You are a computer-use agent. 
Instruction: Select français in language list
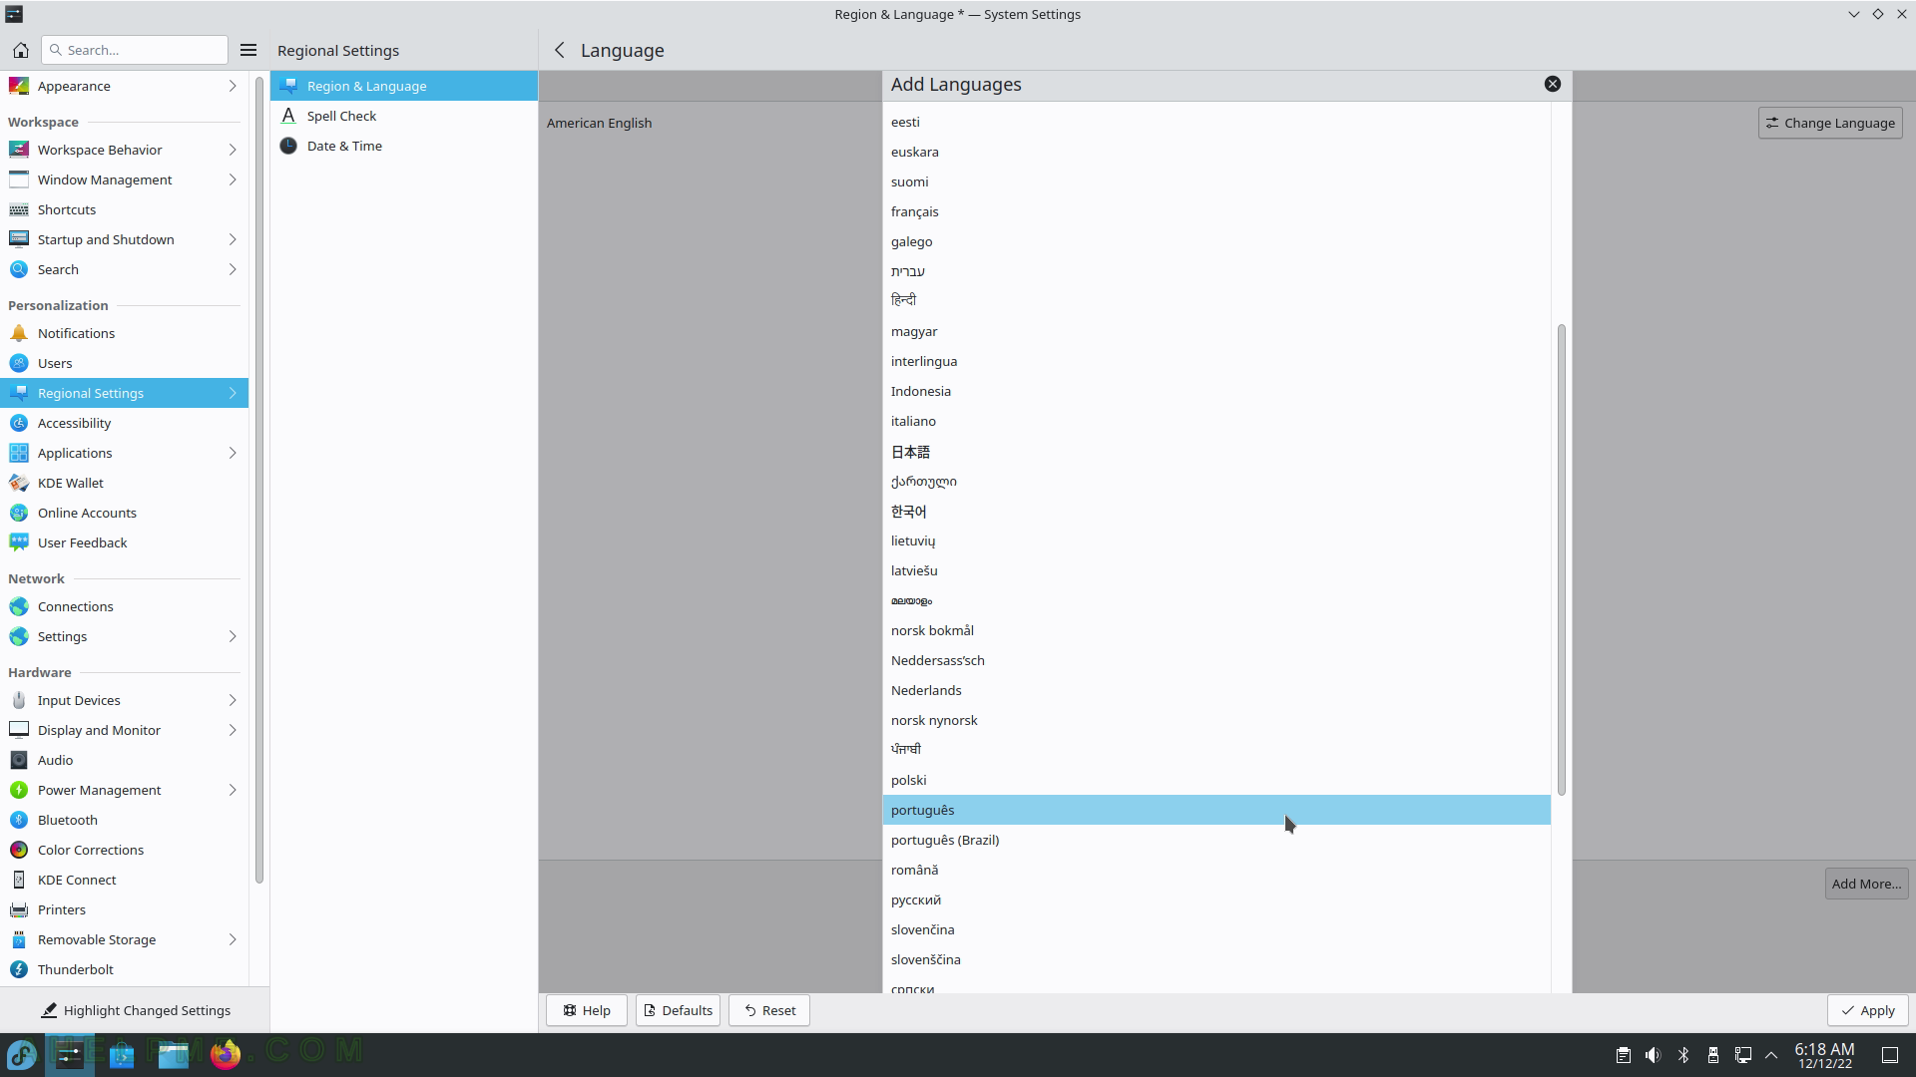tap(1216, 211)
